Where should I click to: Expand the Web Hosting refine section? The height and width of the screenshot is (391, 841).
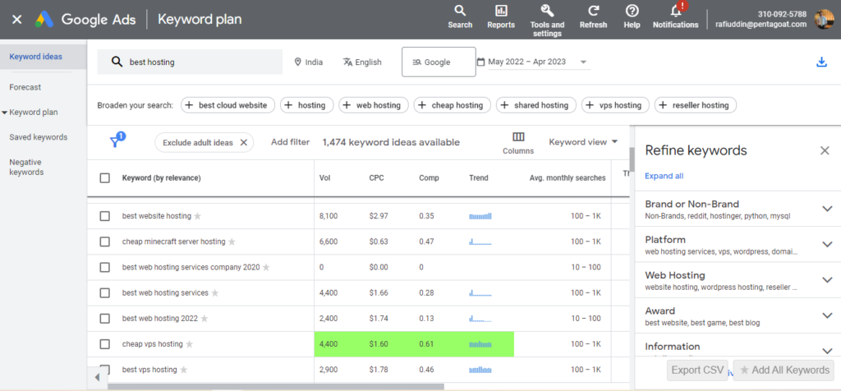point(827,280)
